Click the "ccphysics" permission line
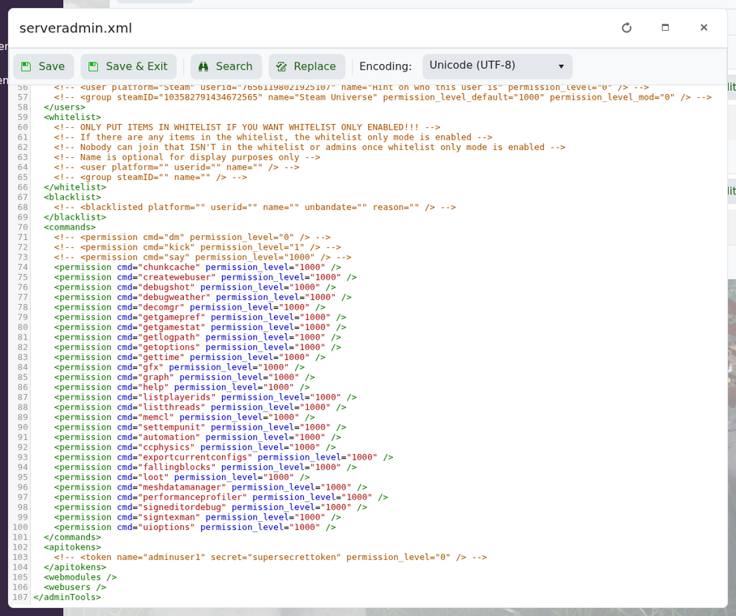Screen dimensions: 736x616 pos(195,447)
